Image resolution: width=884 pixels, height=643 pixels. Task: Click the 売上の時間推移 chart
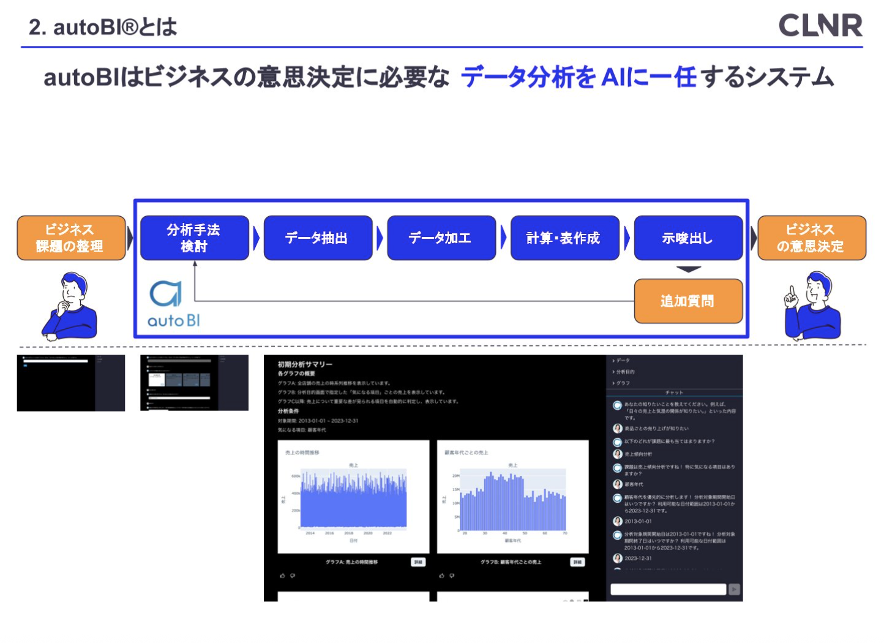pyautogui.click(x=353, y=497)
